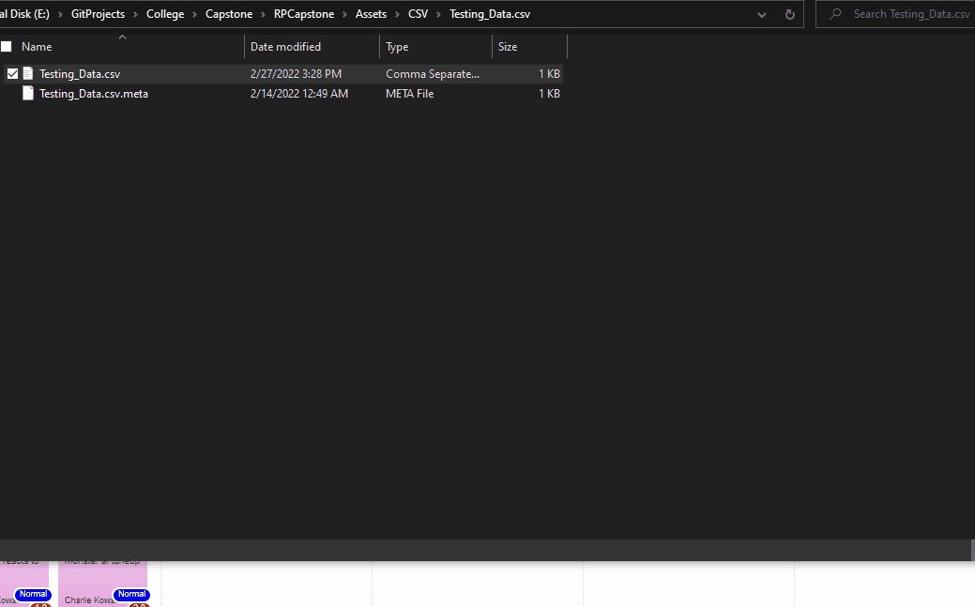Screen dimensions: 975x607
Task: Select the Testing_Data.csv.meta file name
Action: (94, 94)
